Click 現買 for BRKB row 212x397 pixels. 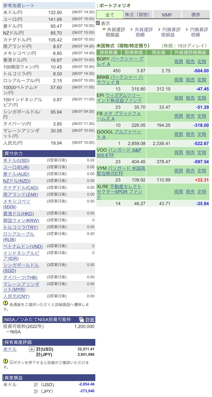[179, 80]
